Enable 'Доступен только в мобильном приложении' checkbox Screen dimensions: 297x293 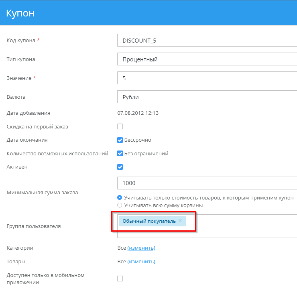[x=120, y=279]
